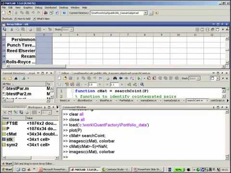Click the Editor cell increment value field 1.0
The image size is (231, 173).
tap(92, 84)
